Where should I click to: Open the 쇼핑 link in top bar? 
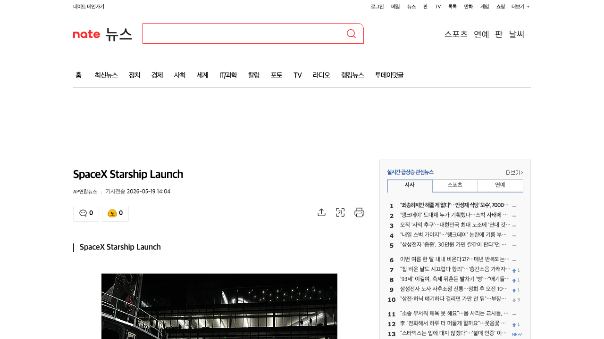(501, 7)
